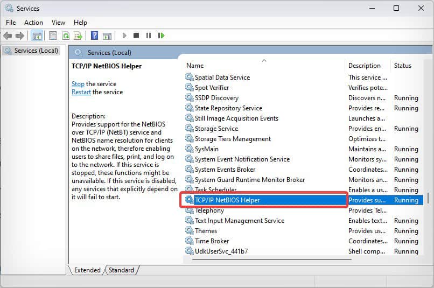434x288 pixels.
Task: Click gear icon beside UdkUserSvc_441b7
Action: click(190, 251)
